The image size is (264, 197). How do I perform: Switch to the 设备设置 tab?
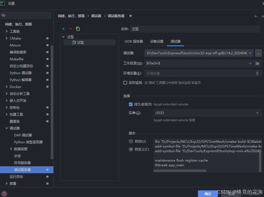point(157,42)
